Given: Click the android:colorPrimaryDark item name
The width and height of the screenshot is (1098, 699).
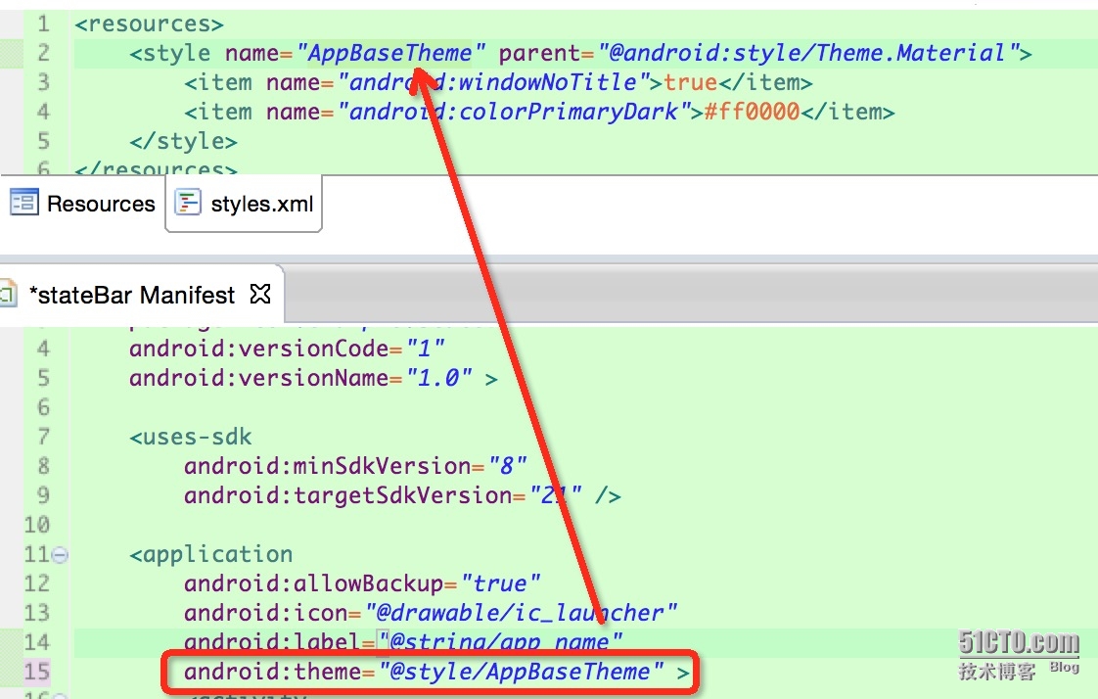Looking at the screenshot, I should coord(515,112).
